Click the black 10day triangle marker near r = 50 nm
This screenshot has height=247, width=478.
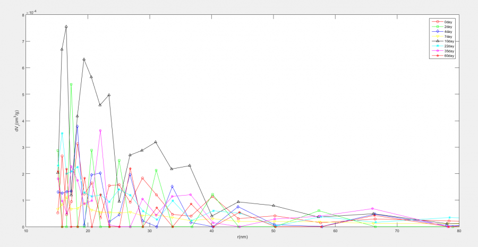273,205
